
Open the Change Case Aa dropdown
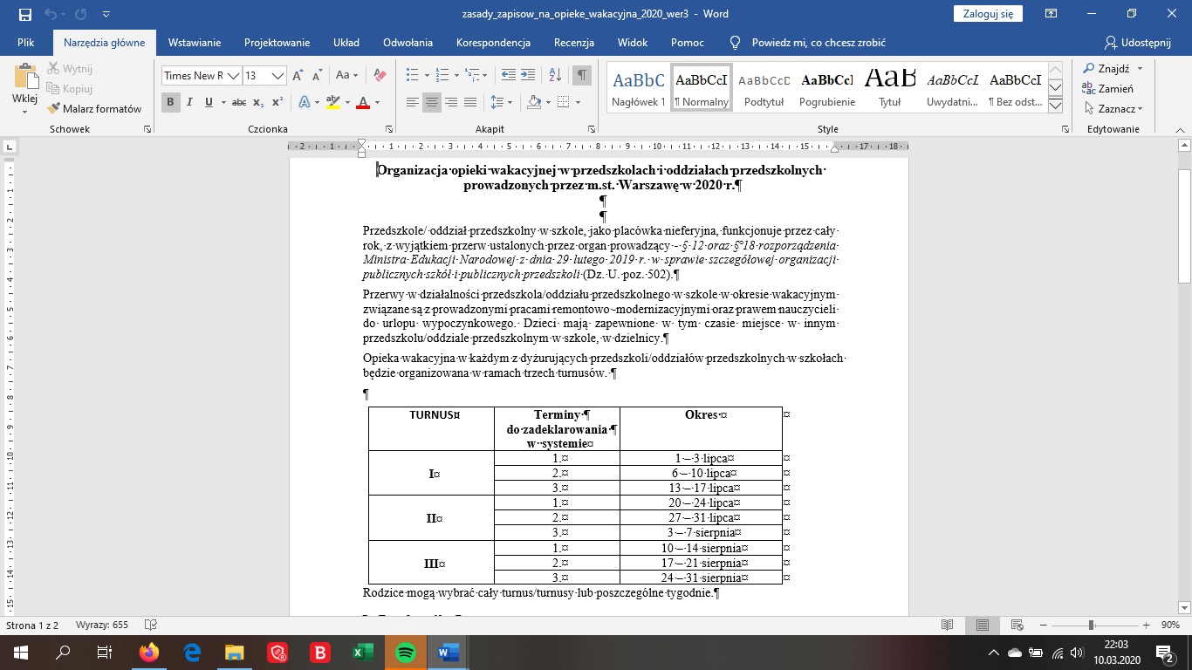[347, 76]
